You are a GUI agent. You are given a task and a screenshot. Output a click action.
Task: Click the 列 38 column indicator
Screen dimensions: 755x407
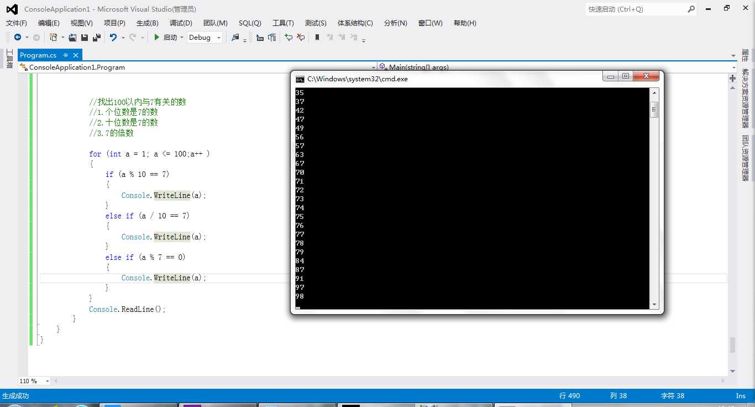point(618,396)
